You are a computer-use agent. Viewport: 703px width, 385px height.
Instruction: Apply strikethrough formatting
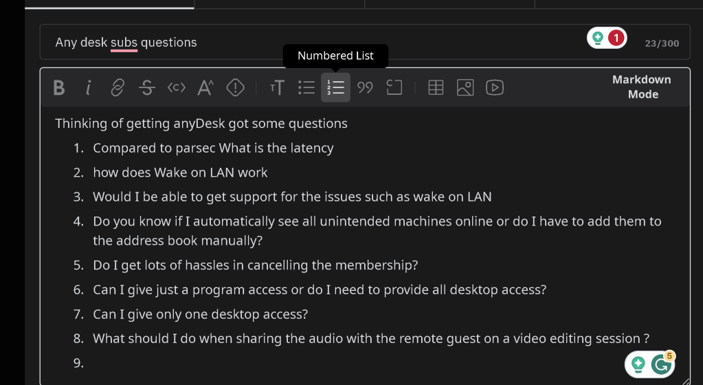point(147,87)
